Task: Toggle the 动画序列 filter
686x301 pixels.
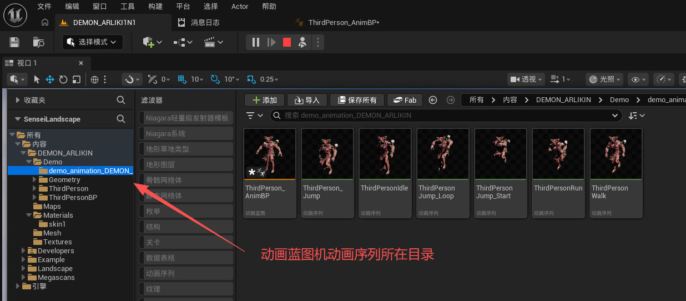Action: pos(185,273)
